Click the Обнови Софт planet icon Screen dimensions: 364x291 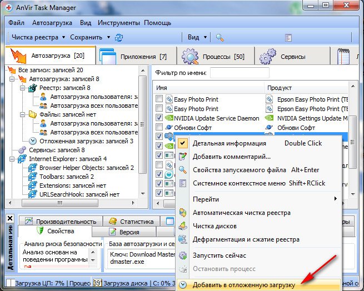click(x=169, y=127)
